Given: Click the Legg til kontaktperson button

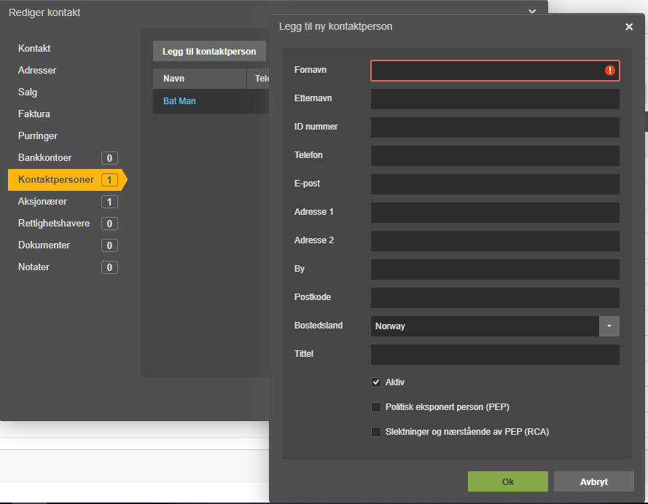Looking at the screenshot, I should pos(209,51).
